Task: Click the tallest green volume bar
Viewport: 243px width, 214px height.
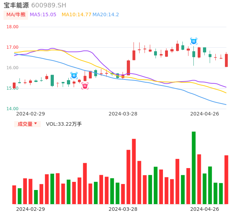Action: pos(194,168)
